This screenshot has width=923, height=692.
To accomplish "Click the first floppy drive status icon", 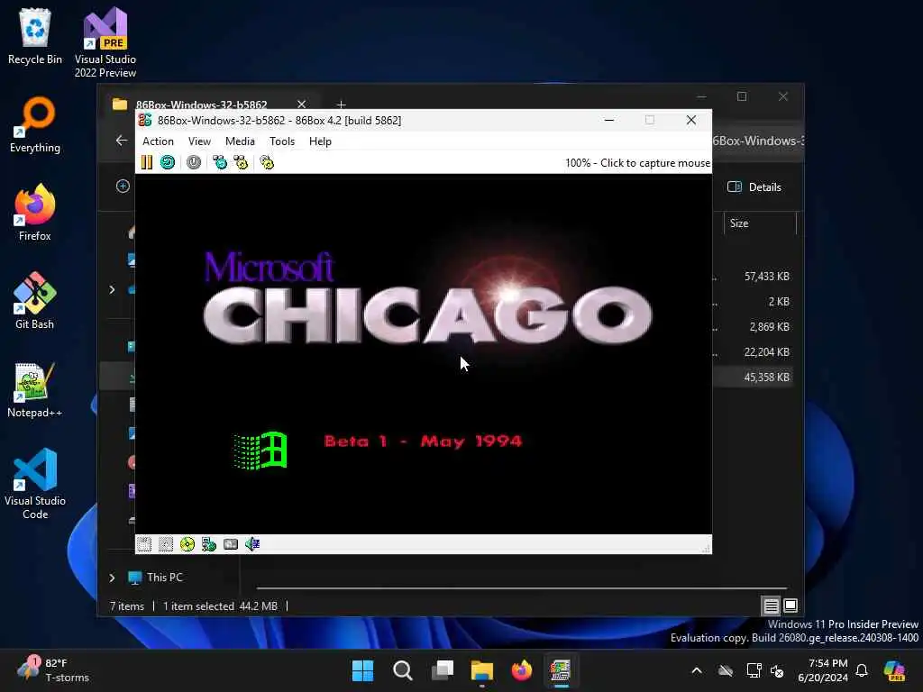I will [x=144, y=544].
